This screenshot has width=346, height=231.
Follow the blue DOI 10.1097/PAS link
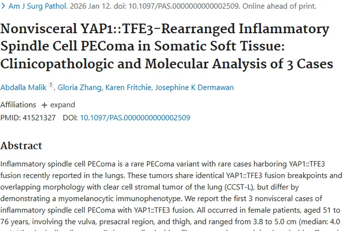point(135,118)
